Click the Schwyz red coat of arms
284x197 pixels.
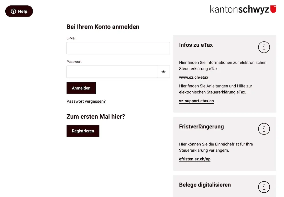tap(273, 9)
